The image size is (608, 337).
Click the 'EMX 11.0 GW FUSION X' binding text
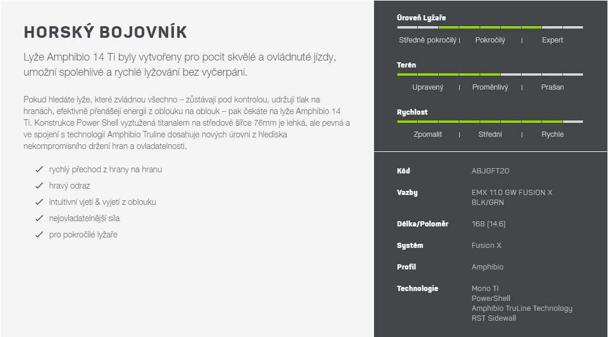[512, 193]
